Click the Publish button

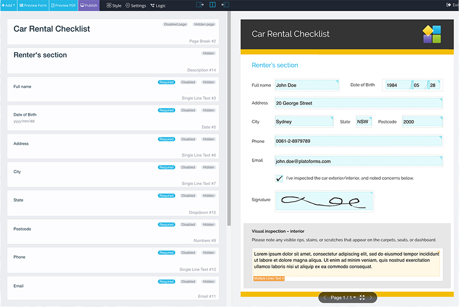point(89,6)
